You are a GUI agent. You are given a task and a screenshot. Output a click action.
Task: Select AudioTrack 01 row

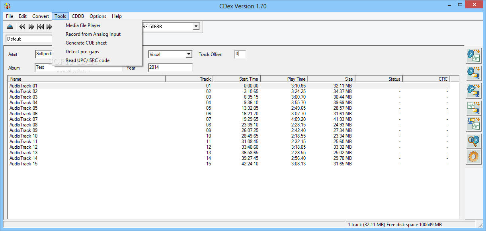[x=234, y=86]
